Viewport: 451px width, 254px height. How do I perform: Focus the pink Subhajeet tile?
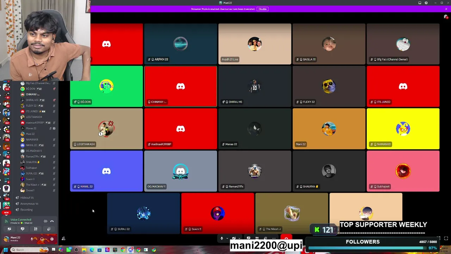(x=403, y=171)
